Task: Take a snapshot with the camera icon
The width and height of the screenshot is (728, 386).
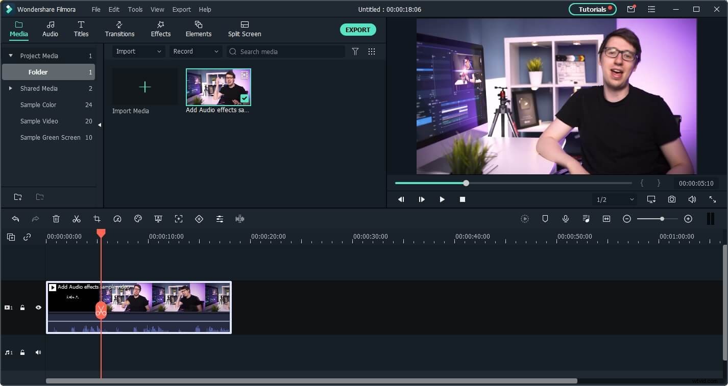Action: pos(672,199)
